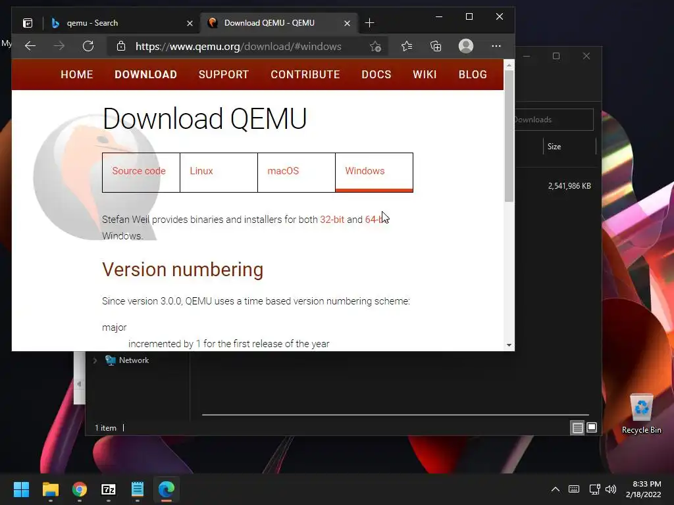This screenshot has height=505, width=674.
Task: Open the Windows Start menu
Action: click(x=21, y=489)
